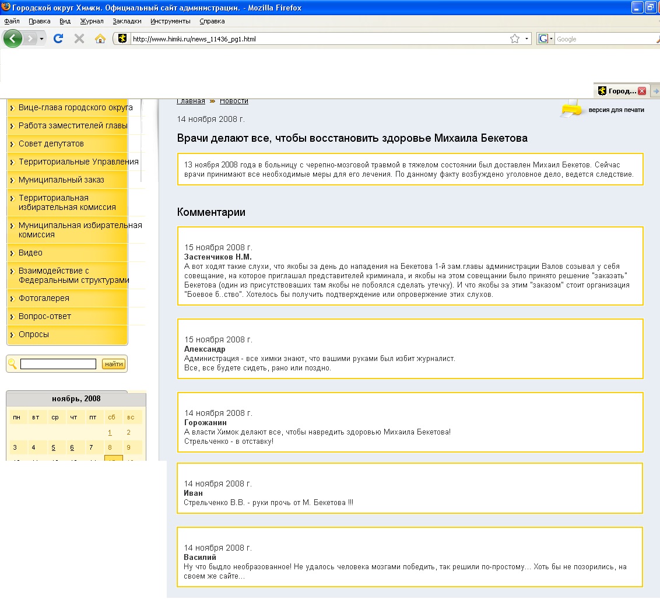Bookmark page with the star icon
Screen dimensions: 660x599
[x=514, y=39]
